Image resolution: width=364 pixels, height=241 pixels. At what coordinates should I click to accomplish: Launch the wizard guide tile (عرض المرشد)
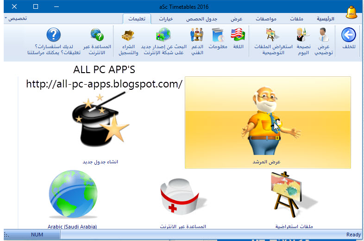(x=268, y=123)
